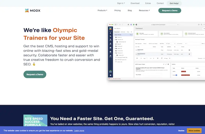Open the DemoAnalytics link in the table
The image size is (205, 134).
click(141, 54)
